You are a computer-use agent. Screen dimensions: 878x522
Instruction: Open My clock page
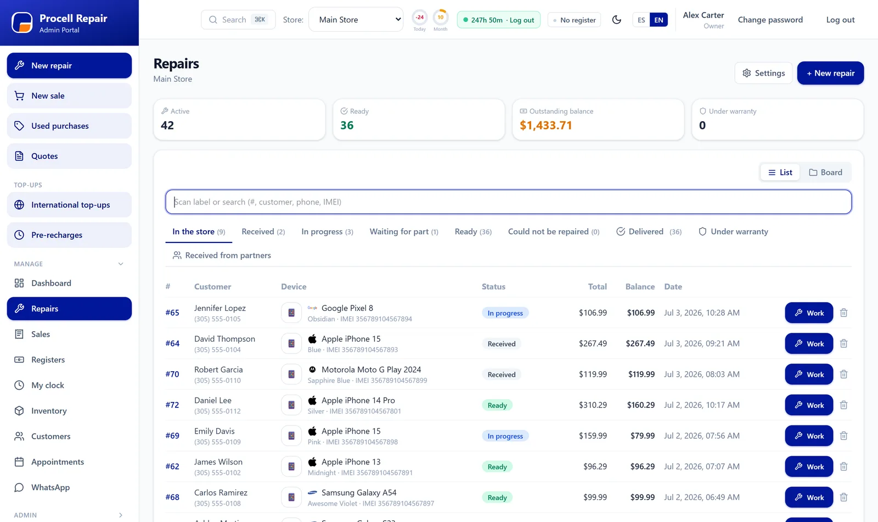[69, 385]
